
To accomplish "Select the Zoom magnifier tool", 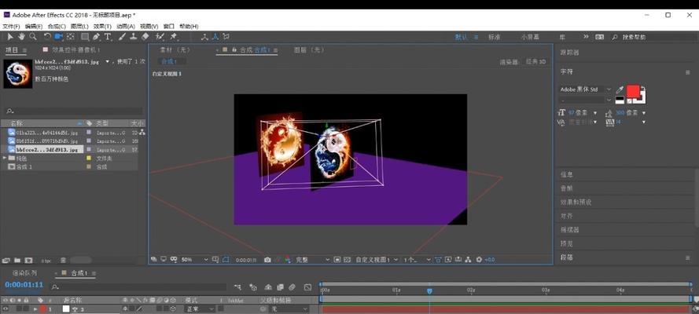I will click(x=32, y=37).
